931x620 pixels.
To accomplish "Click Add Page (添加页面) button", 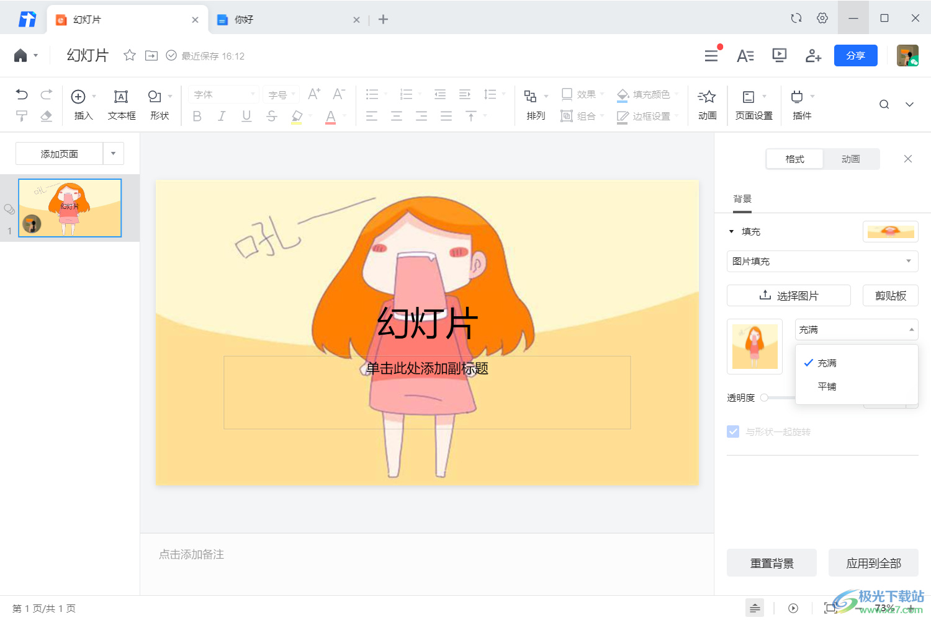I will click(59, 154).
